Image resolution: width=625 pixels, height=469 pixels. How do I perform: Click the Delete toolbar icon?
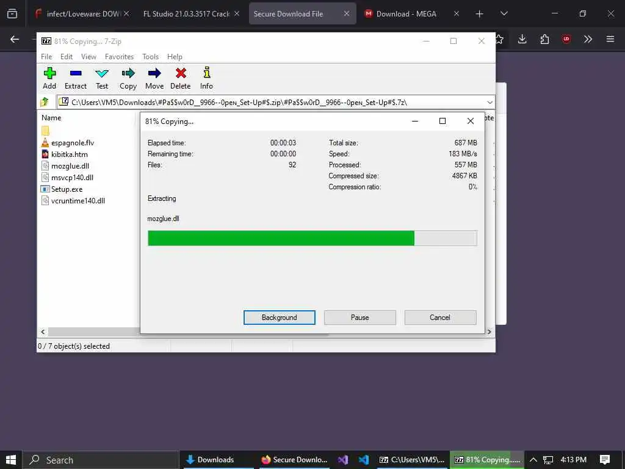point(181,78)
